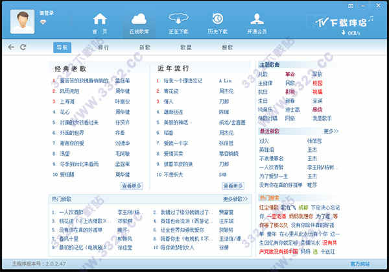
Task: Select song 渴望
Action: [65, 154]
